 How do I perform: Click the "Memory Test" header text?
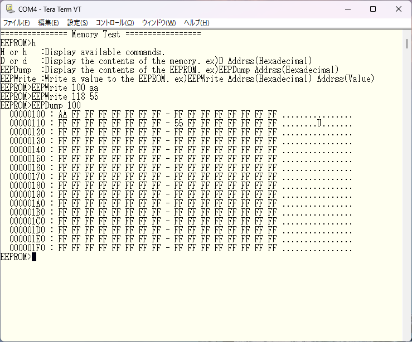(96, 34)
